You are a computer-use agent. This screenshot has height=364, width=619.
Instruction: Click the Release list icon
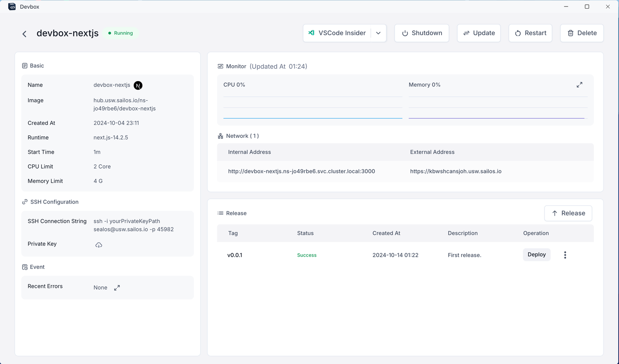pyautogui.click(x=220, y=213)
